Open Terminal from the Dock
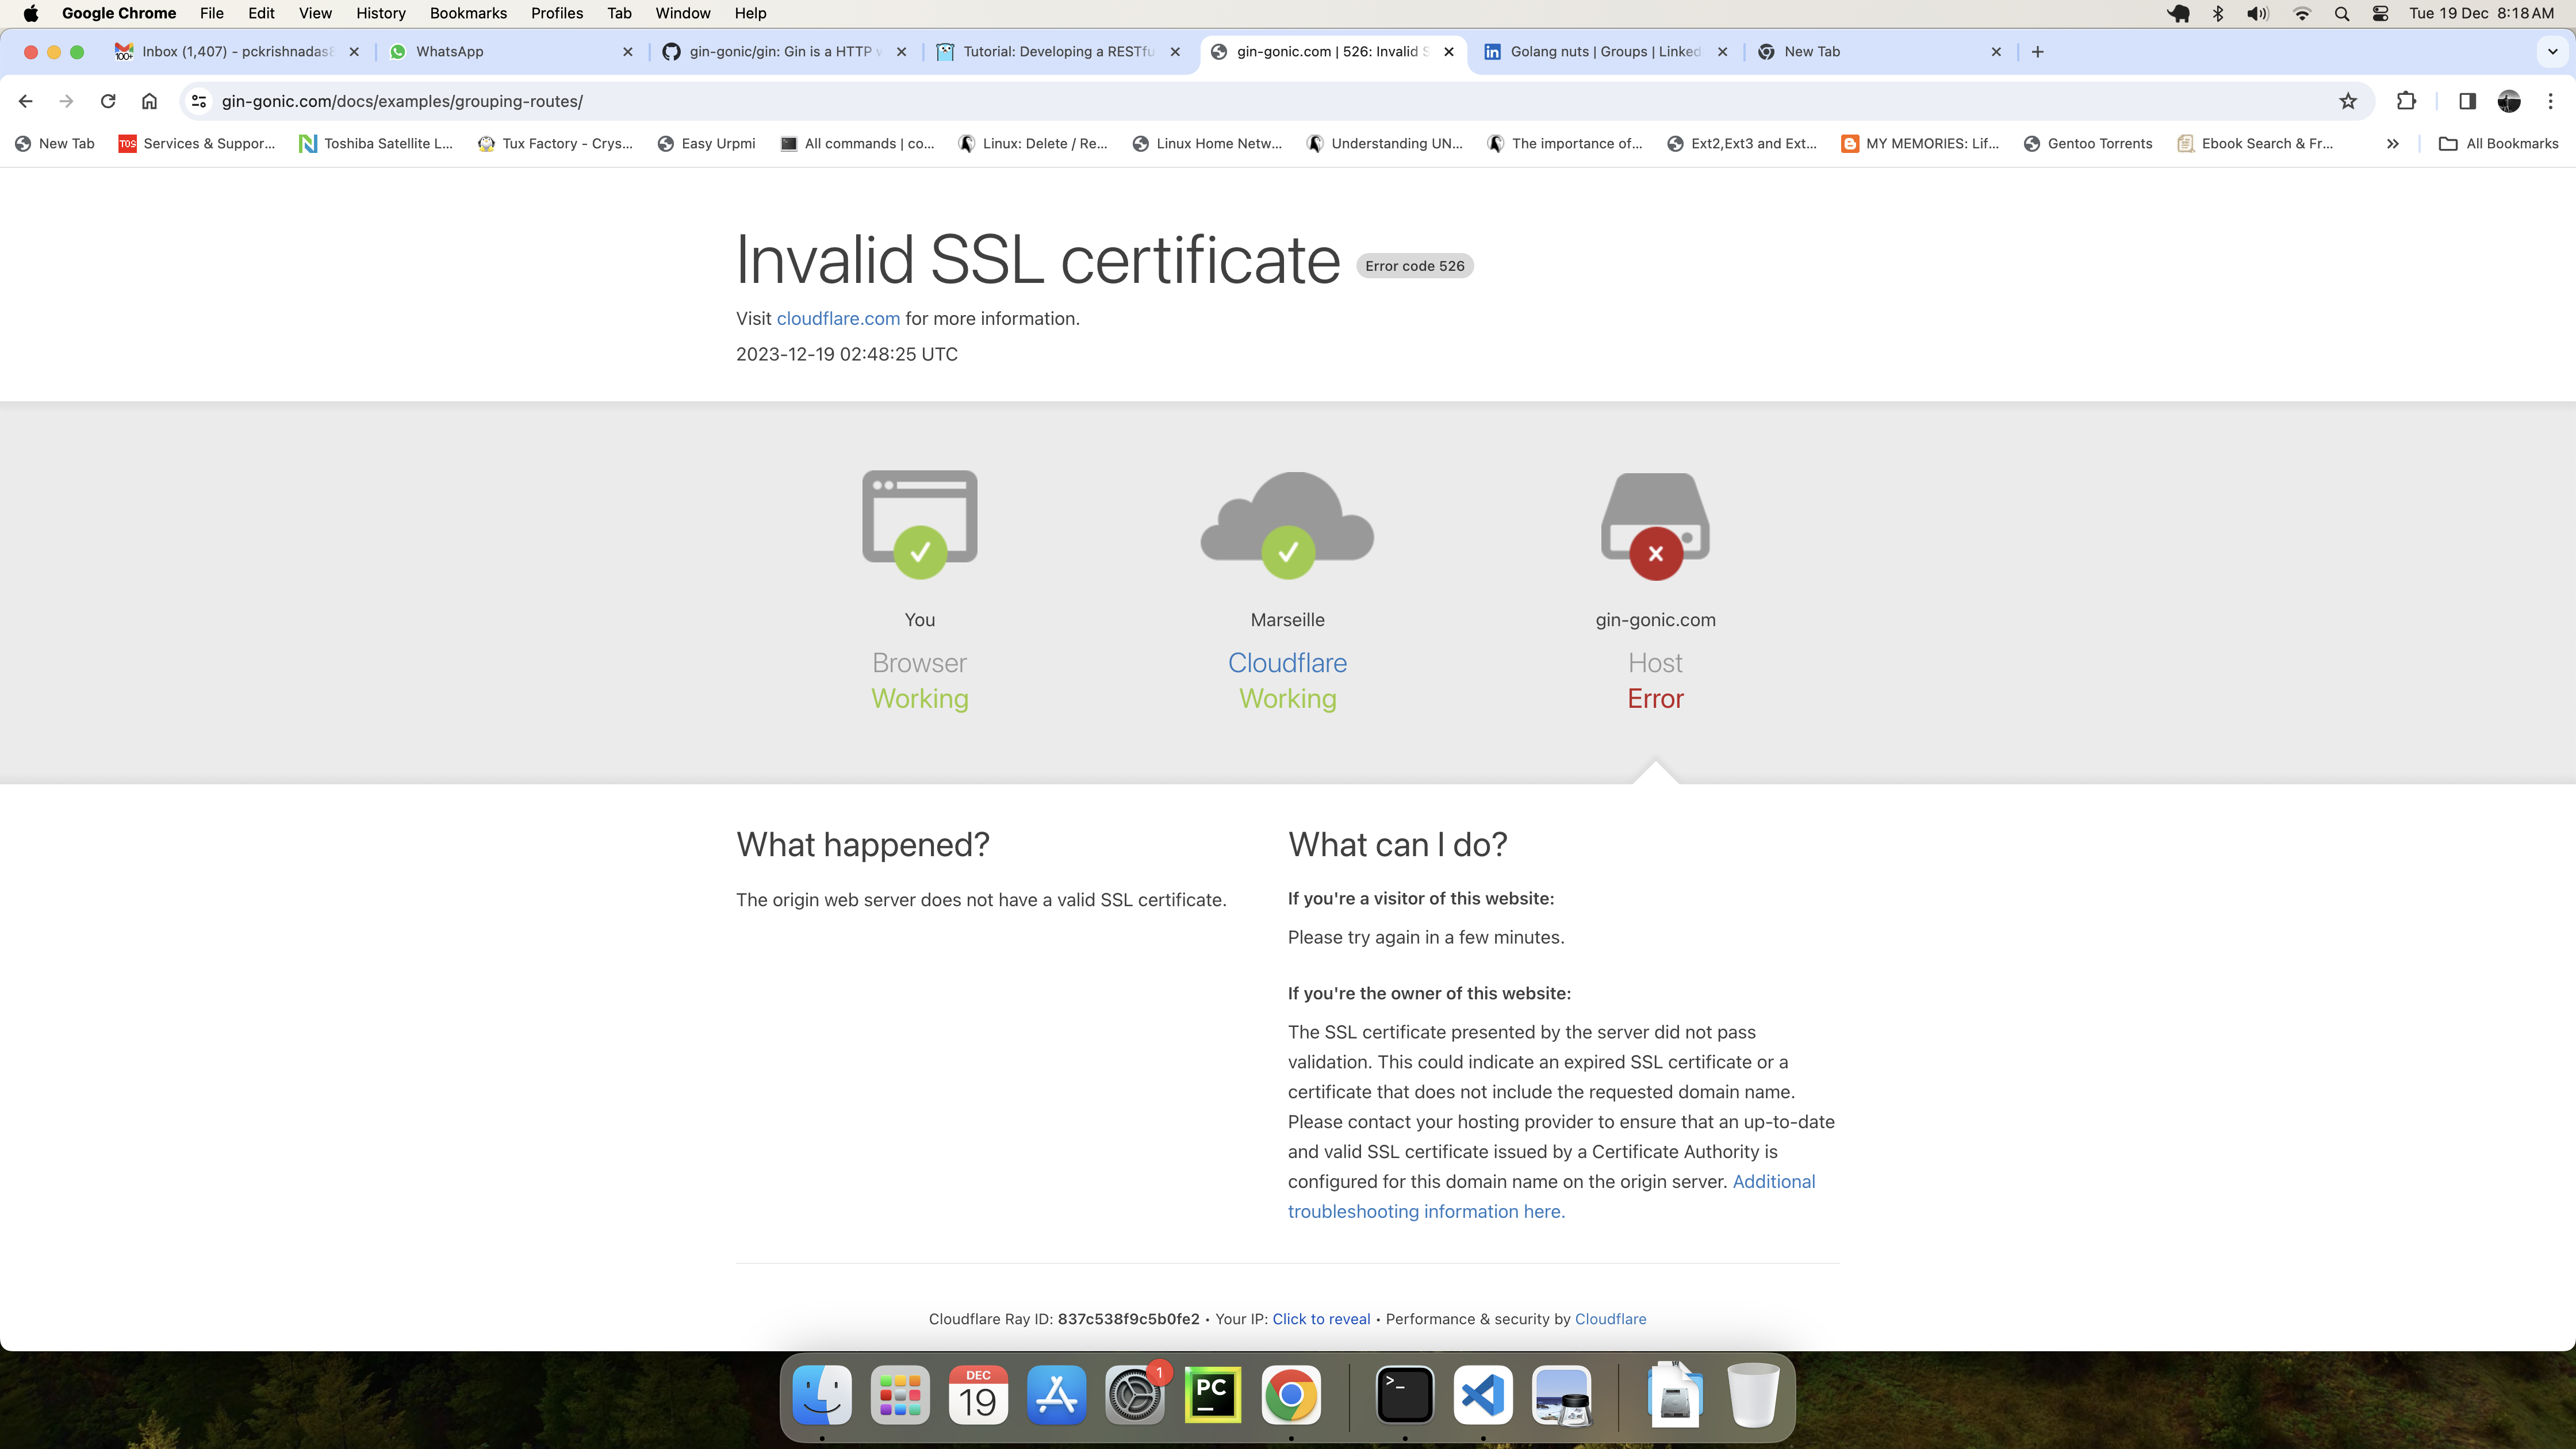 click(1405, 1395)
